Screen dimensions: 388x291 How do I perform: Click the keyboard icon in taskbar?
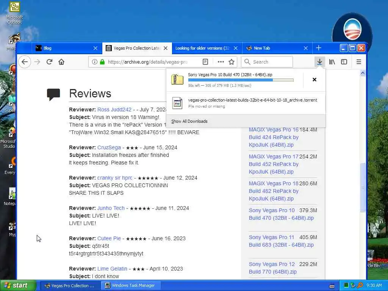click(332, 286)
